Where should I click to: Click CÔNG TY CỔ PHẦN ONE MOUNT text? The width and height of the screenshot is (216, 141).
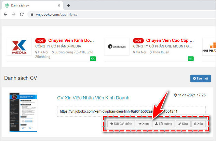(162, 46)
